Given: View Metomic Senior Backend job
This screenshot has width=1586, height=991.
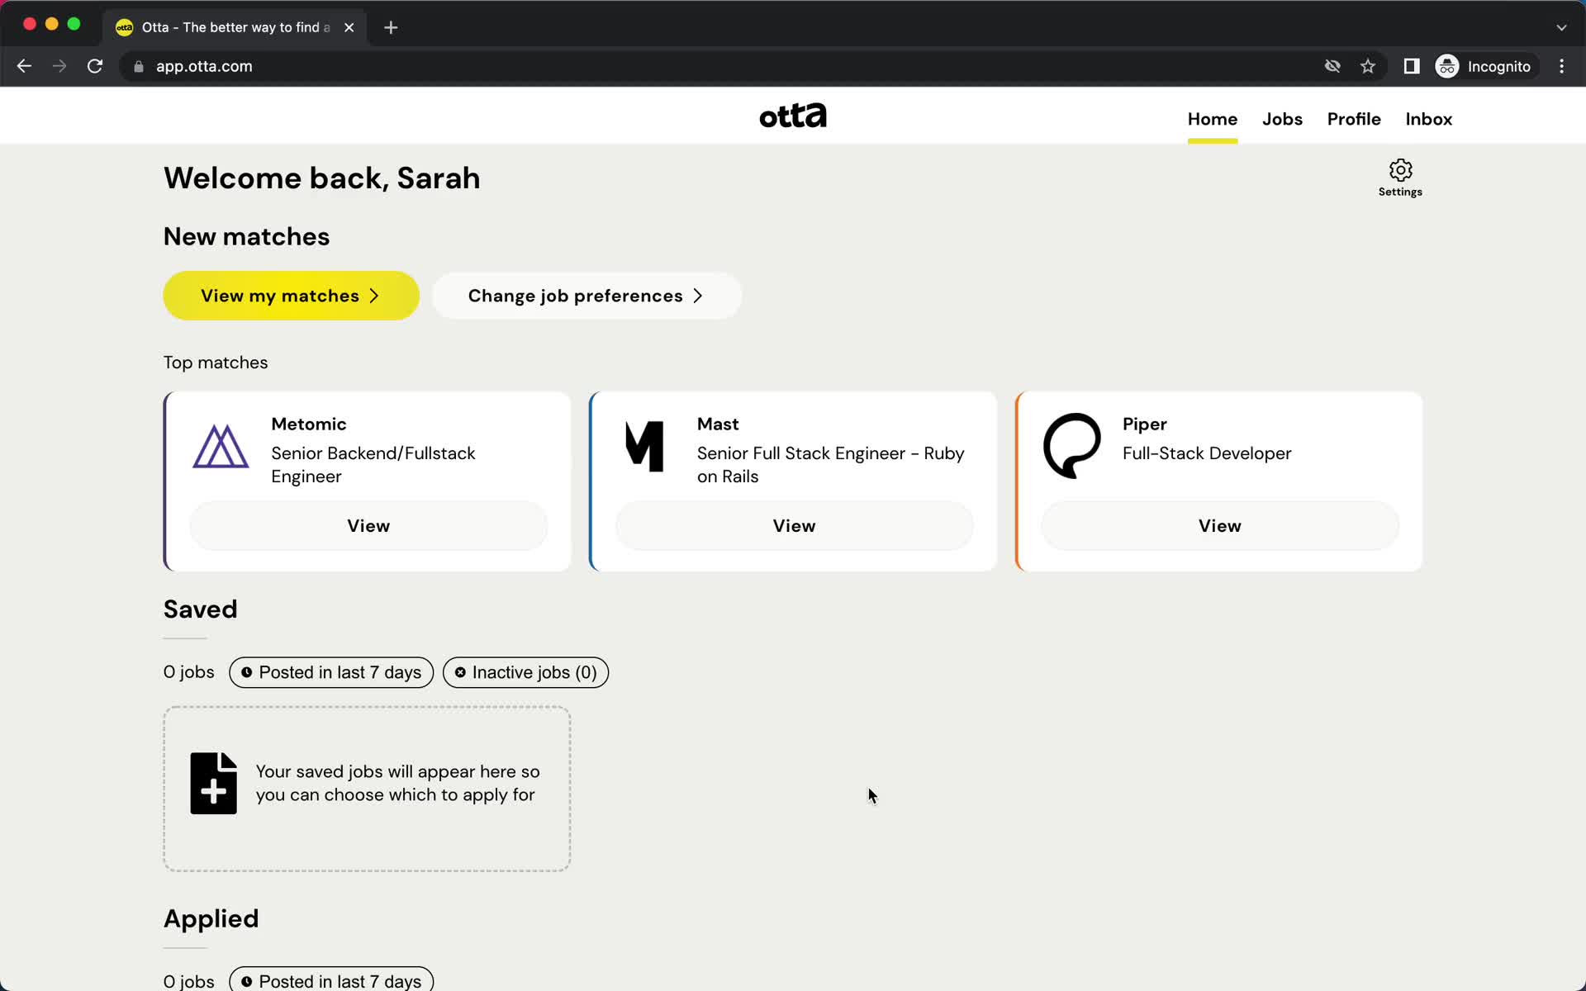Looking at the screenshot, I should click(x=368, y=525).
